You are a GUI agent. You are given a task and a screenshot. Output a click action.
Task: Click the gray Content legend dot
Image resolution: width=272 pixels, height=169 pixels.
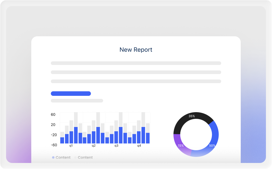75,158
